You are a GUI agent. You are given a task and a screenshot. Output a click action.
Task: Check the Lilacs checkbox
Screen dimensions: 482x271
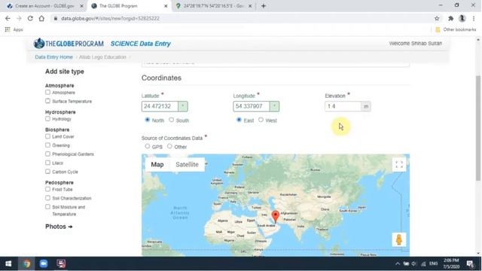pos(47,163)
